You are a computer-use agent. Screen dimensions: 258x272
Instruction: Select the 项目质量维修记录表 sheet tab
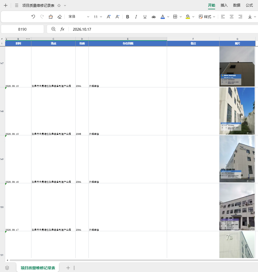[38, 268]
